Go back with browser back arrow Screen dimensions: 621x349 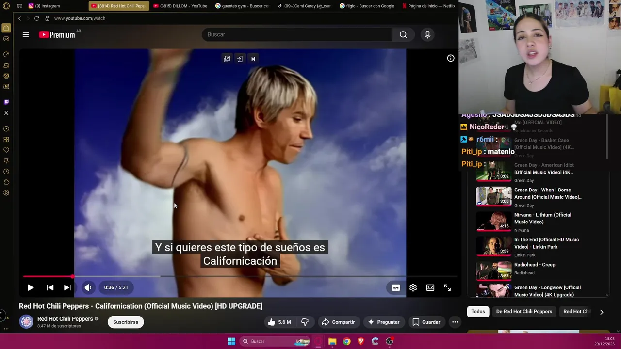click(x=19, y=18)
